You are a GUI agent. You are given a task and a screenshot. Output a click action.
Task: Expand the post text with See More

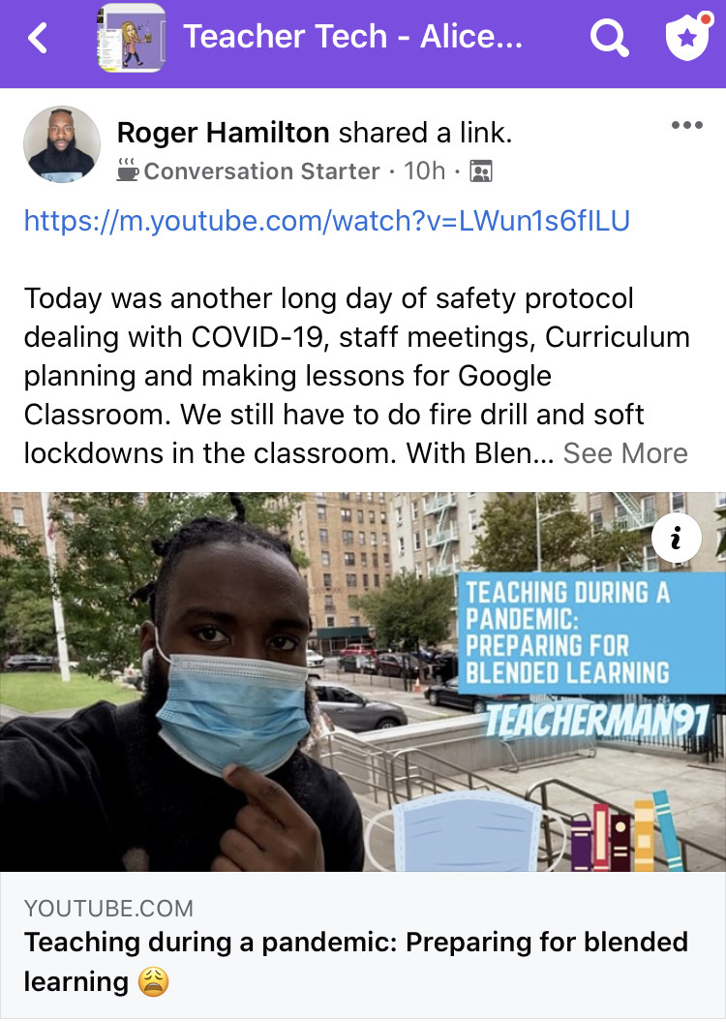tap(625, 453)
